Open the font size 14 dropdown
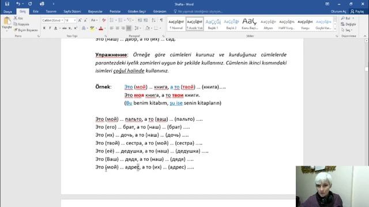This screenshot has height=207, width=369. pos(75,21)
